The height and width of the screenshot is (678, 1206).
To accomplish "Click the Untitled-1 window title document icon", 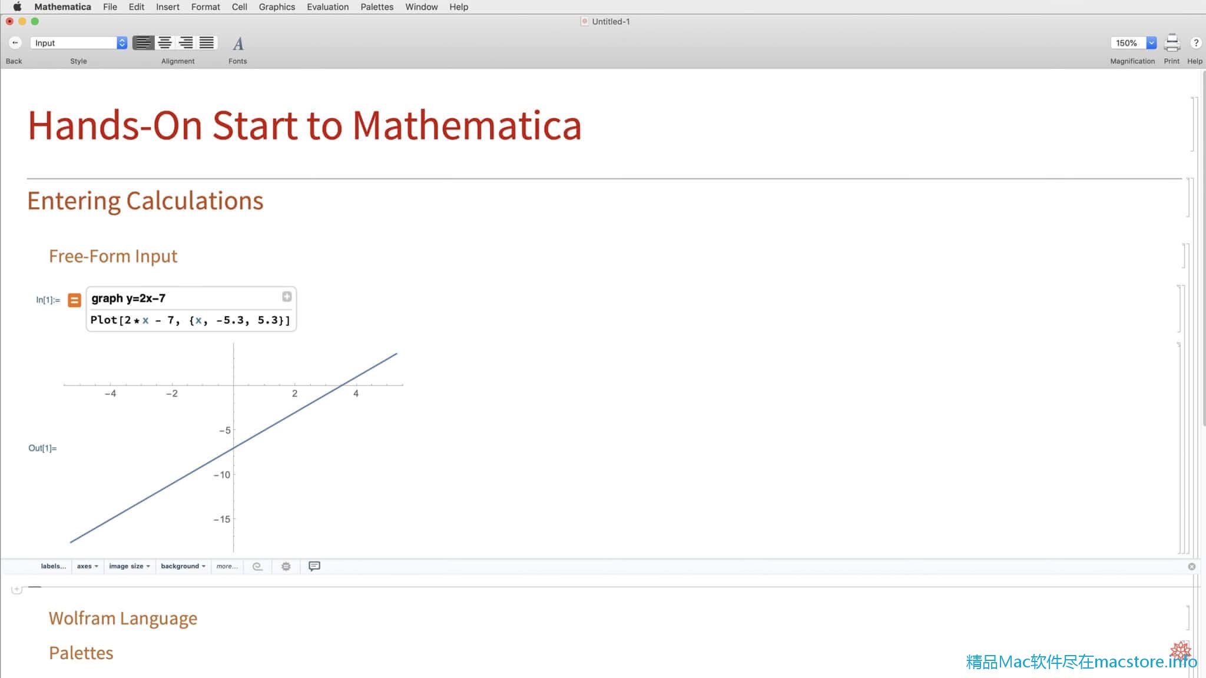I will point(585,21).
